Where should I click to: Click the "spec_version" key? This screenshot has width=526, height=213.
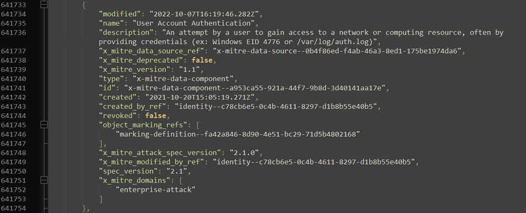(129, 171)
